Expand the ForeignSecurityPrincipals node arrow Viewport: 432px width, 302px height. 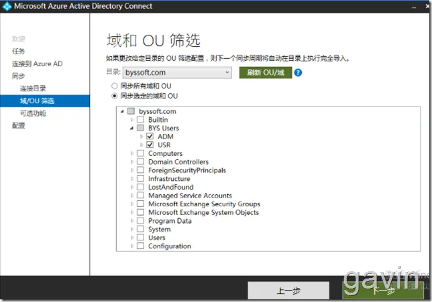point(132,170)
